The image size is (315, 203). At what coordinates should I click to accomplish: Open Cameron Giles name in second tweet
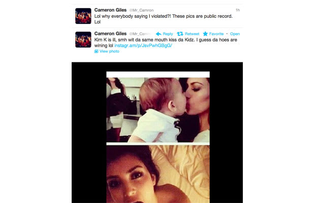pos(110,33)
